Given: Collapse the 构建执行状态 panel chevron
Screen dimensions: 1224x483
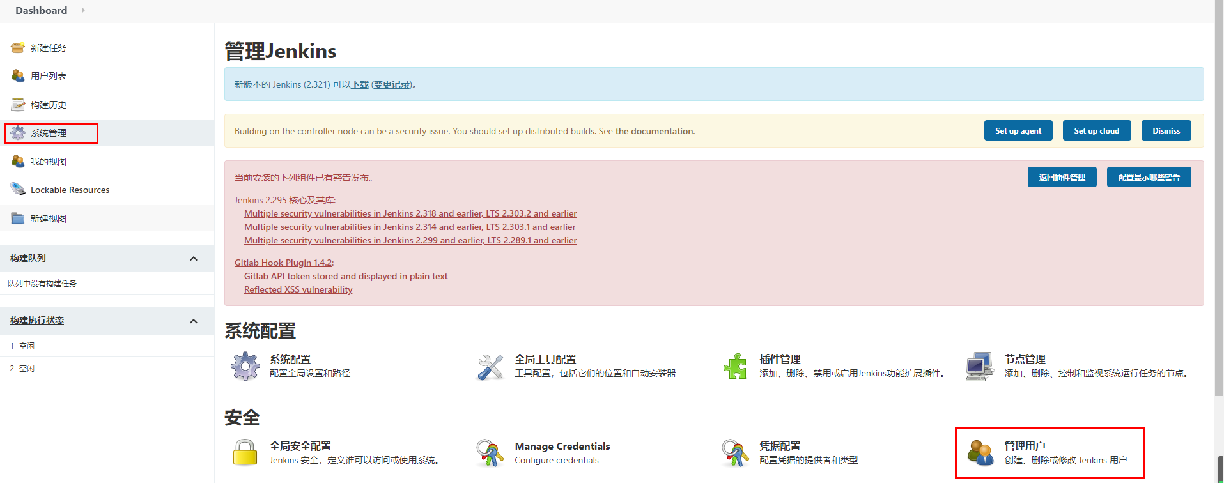Looking at the screenshot, I should 194,321.
